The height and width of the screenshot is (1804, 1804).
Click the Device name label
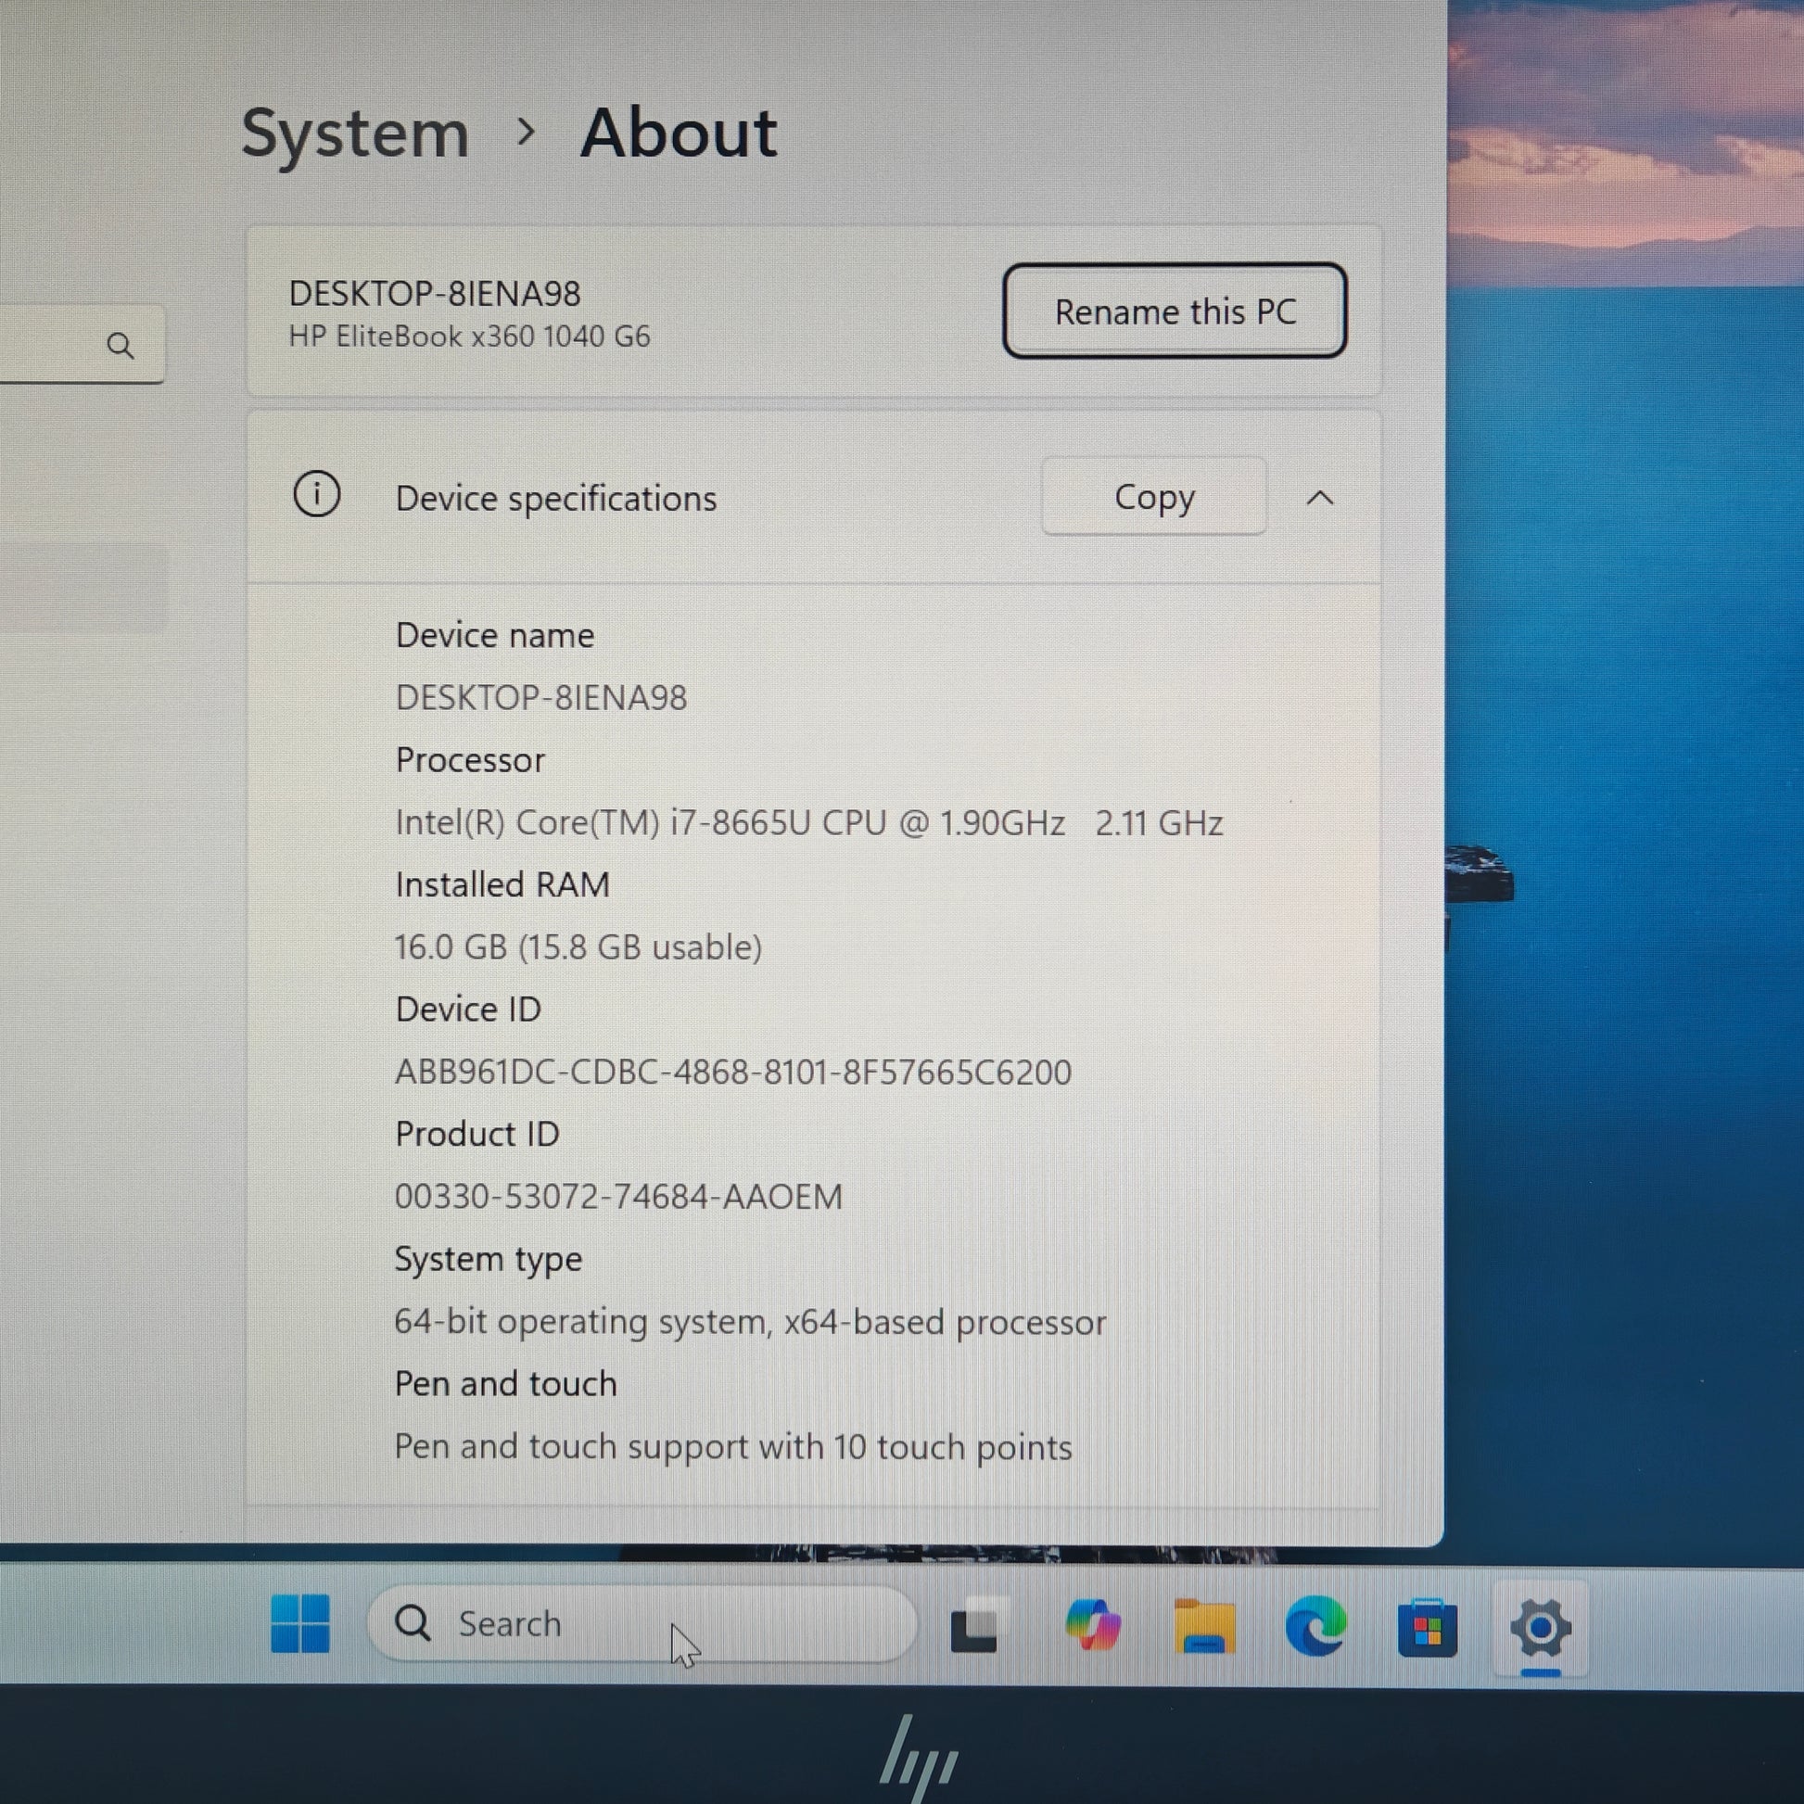click(x=495, y=635)
